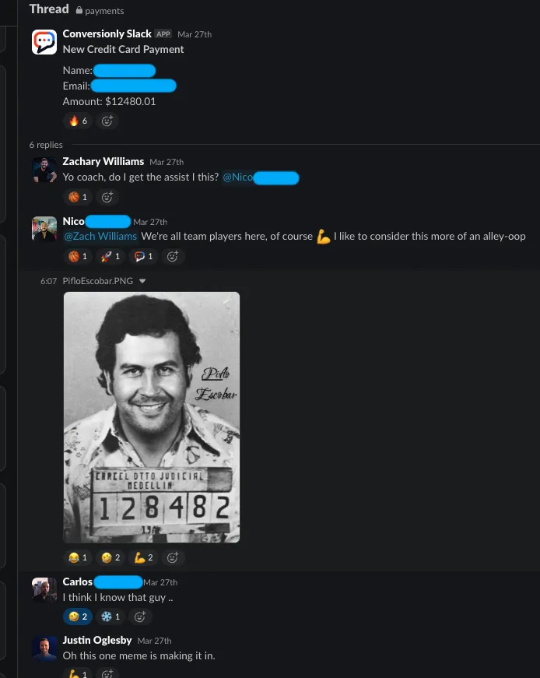The width and height of the screenshot is (540, 678).
Task: Toggle the fire reaction with 6 votes
Action: click(79, 121)
